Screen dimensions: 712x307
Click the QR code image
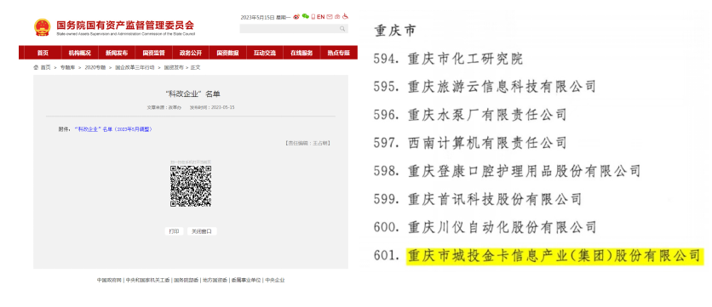[191, 186]
